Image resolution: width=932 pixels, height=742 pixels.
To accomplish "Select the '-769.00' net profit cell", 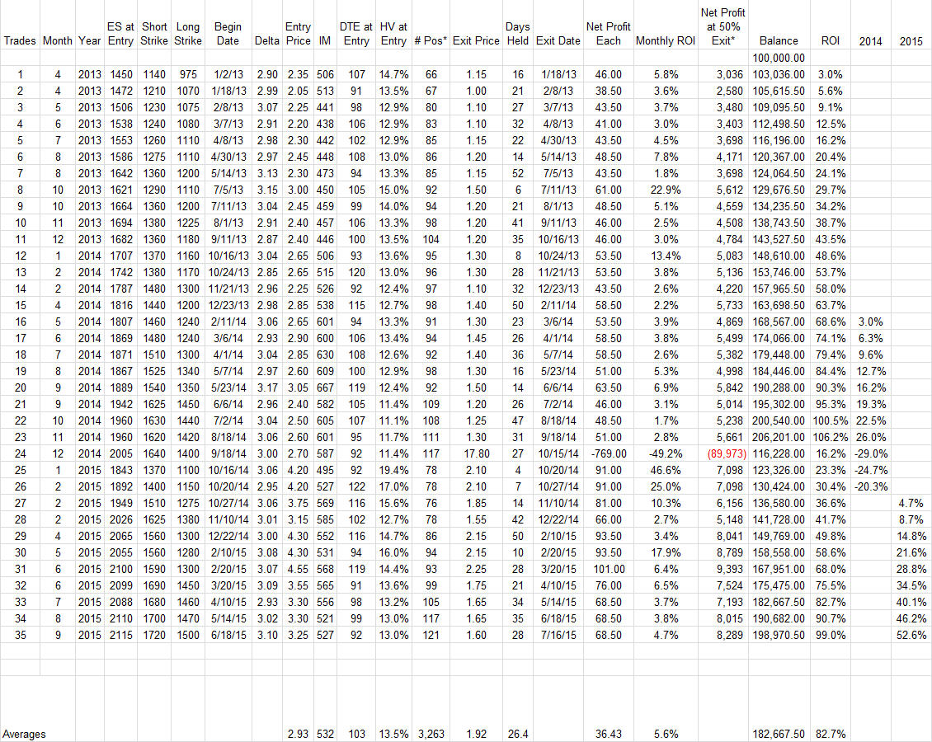I will [609, 453].
